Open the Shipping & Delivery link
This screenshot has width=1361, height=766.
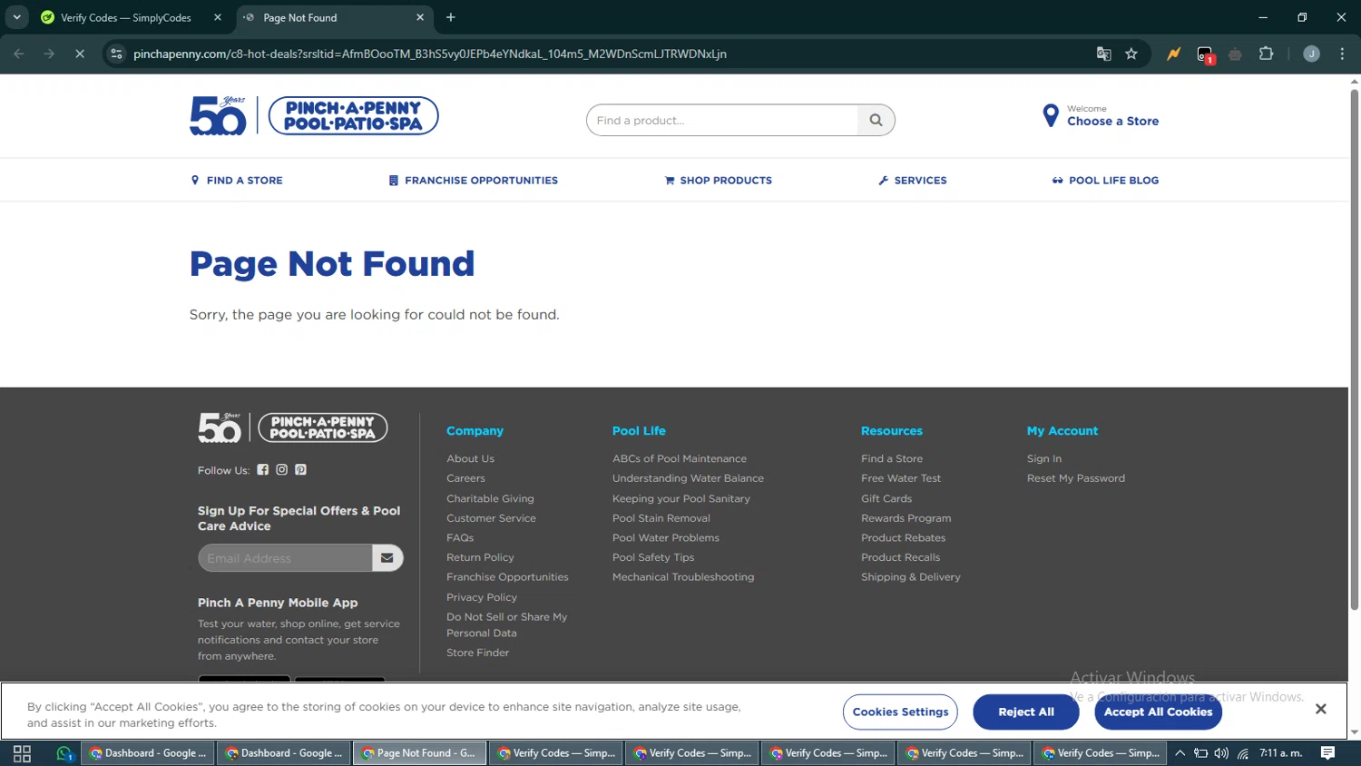coord(911,577)
